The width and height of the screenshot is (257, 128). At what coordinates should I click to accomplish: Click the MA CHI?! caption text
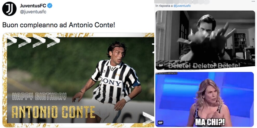[210, 122]
